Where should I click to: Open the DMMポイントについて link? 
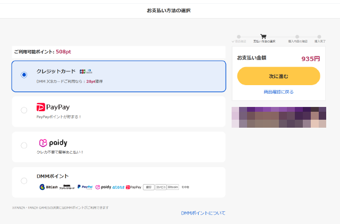click(x=203, y=213)
